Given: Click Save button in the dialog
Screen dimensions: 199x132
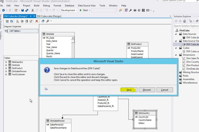Looking at the screenshot, I should tap(129, 90).
